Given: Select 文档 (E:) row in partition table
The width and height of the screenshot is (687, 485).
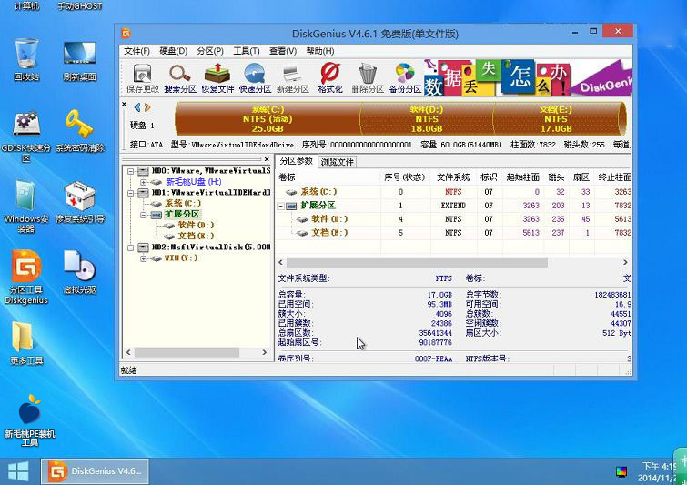Looking at the screenshot, I should click(x=454, y=233).
